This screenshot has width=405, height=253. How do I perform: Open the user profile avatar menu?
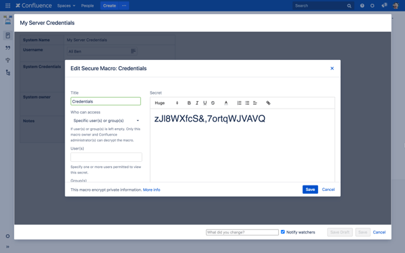pos(396,5)
